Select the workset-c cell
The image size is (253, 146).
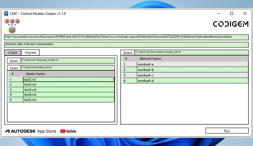coord(193,75)
